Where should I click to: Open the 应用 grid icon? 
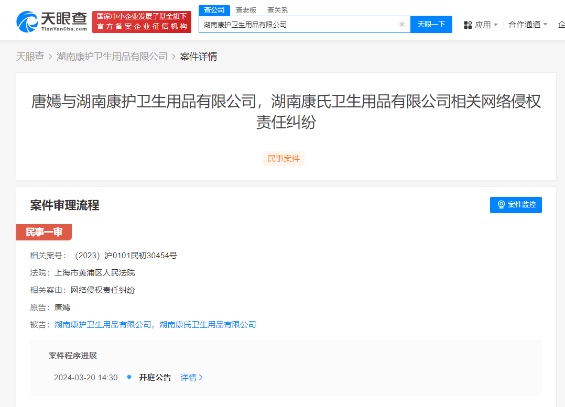point(468,25)
